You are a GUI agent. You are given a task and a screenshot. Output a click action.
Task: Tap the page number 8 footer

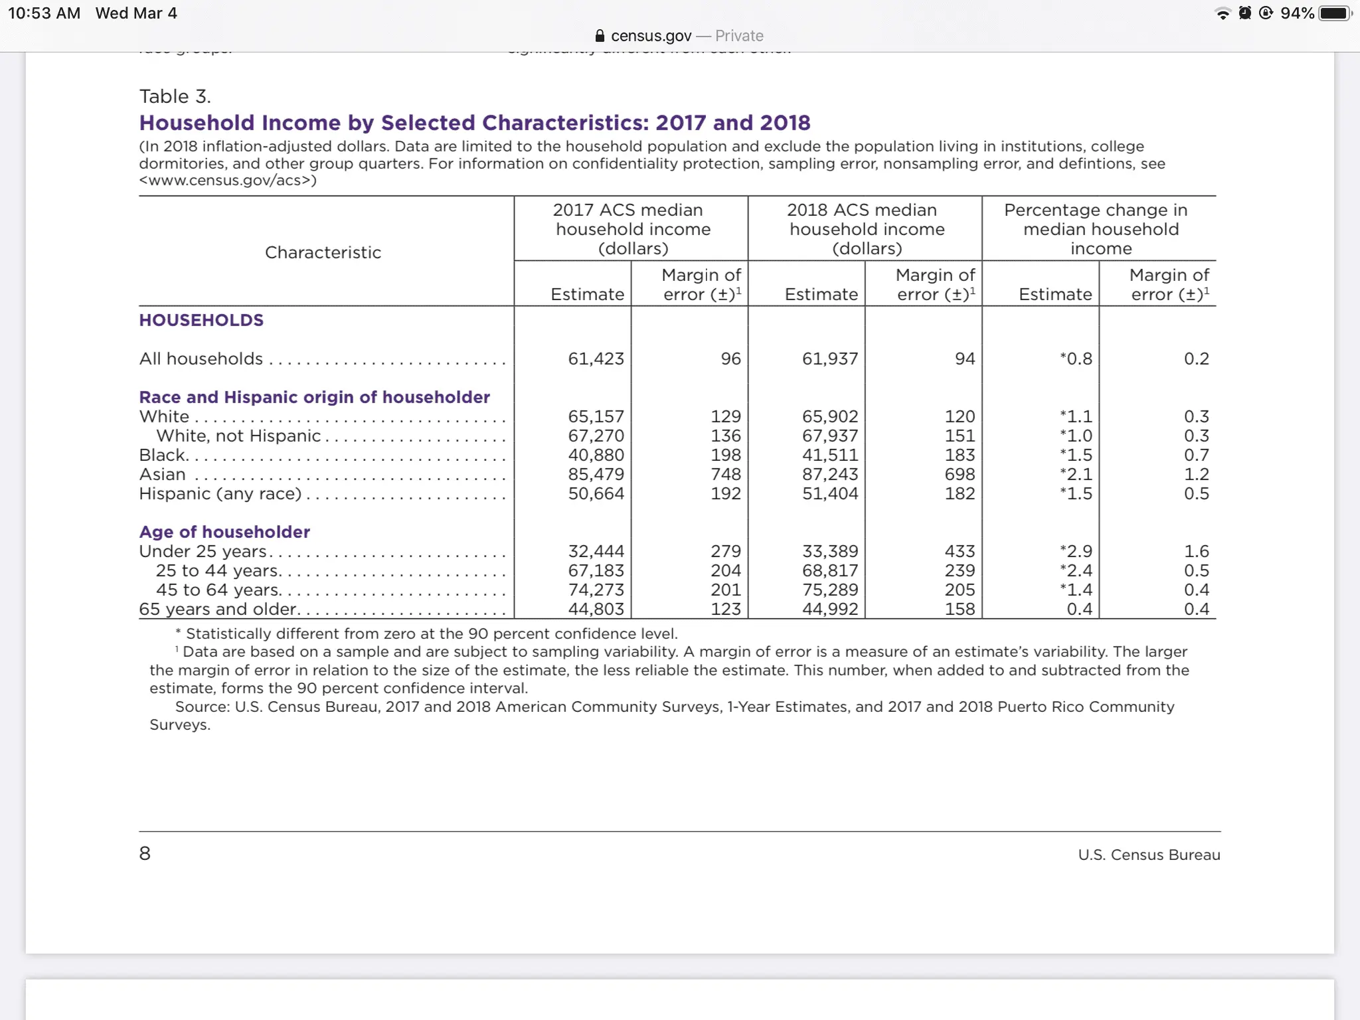[x=145, y=853]
